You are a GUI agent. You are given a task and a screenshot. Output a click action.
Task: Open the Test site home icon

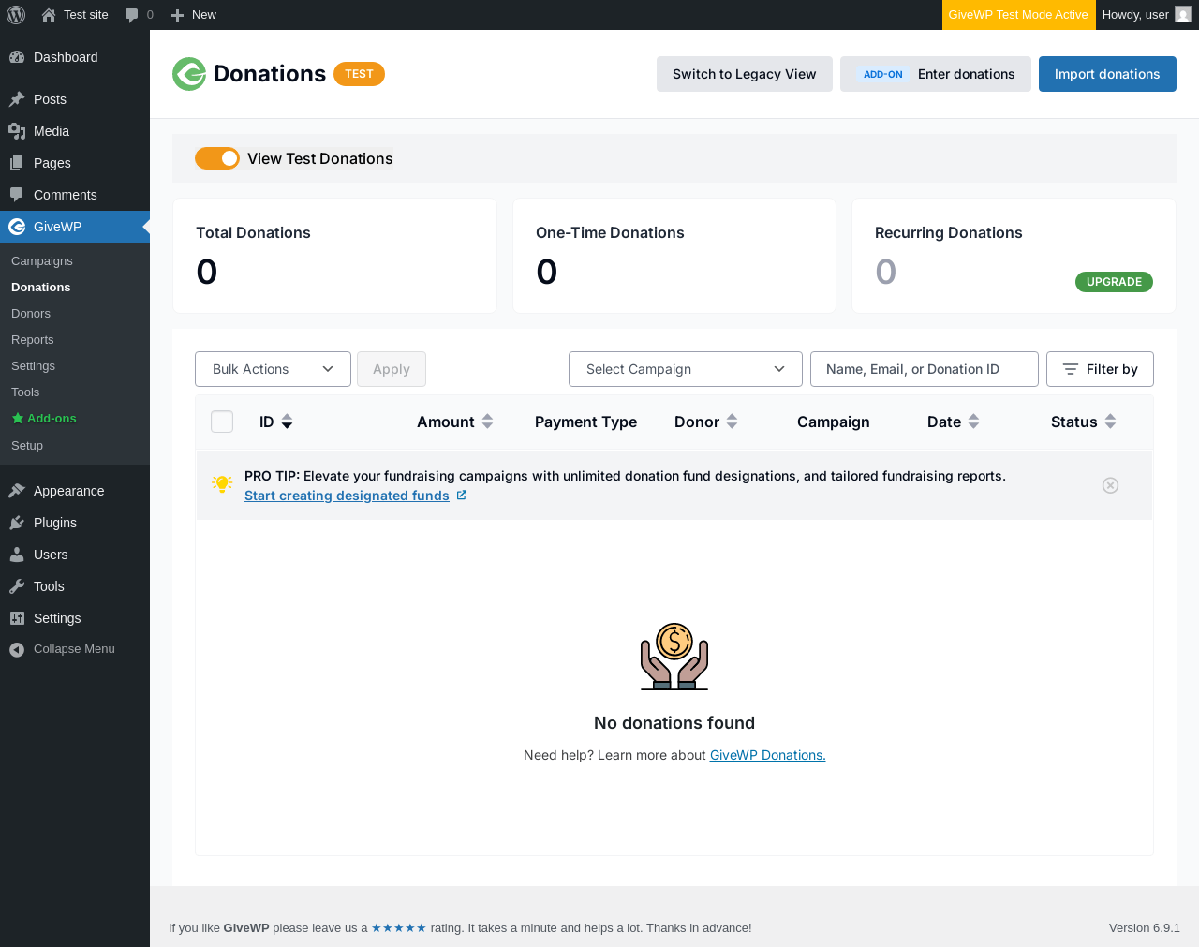pos(49,15)
